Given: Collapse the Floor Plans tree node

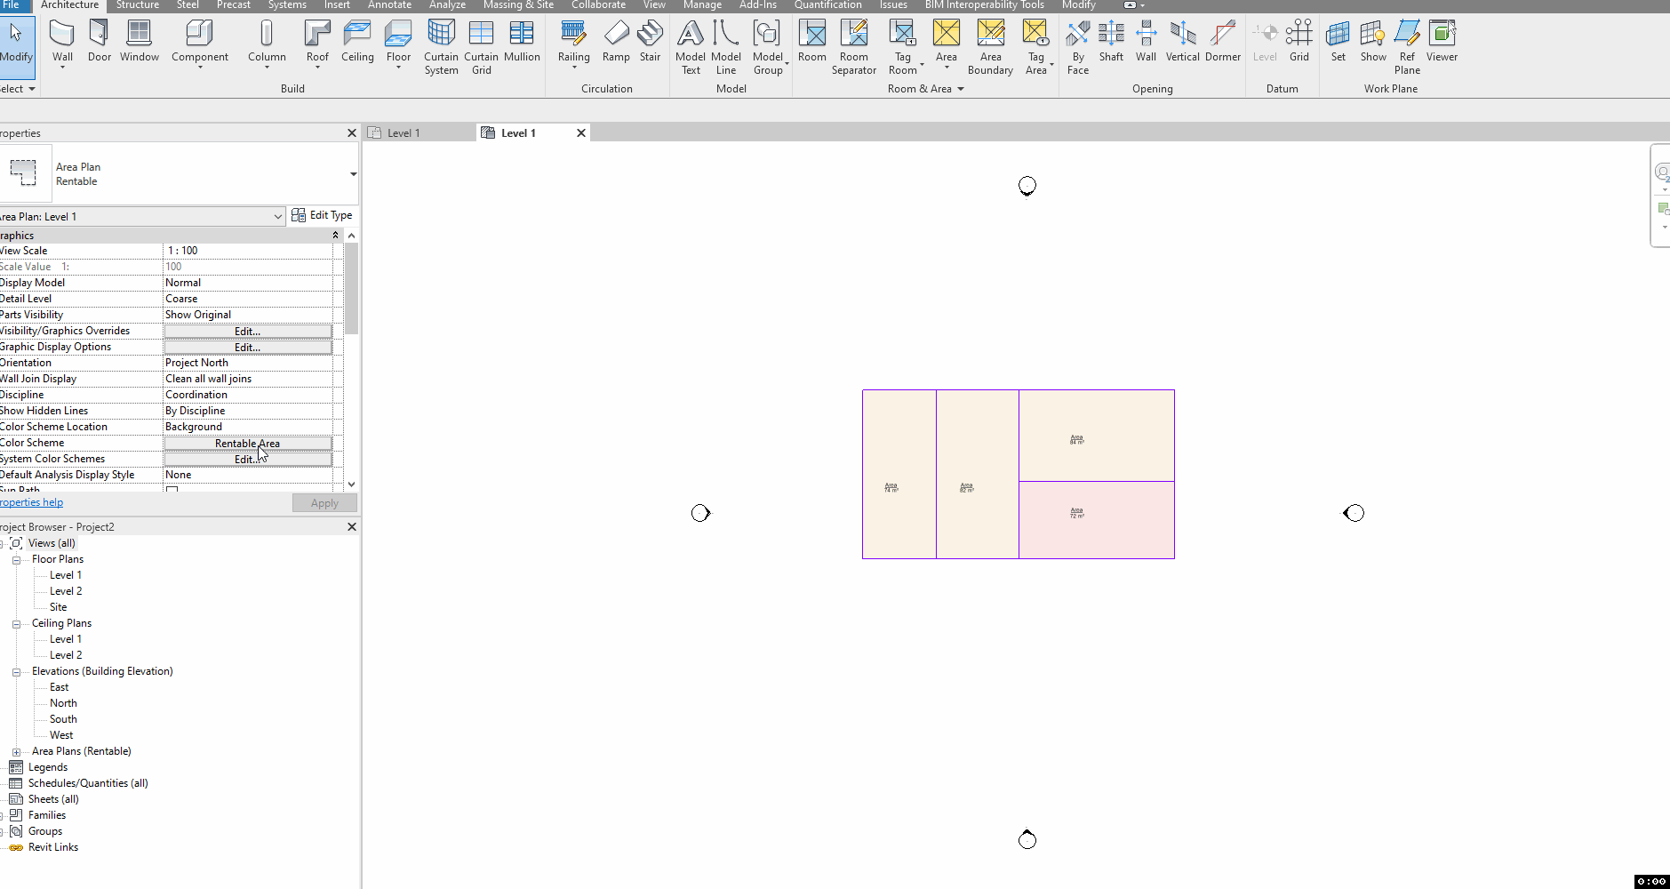Looking at the screenshot, I should pos(16,558).
